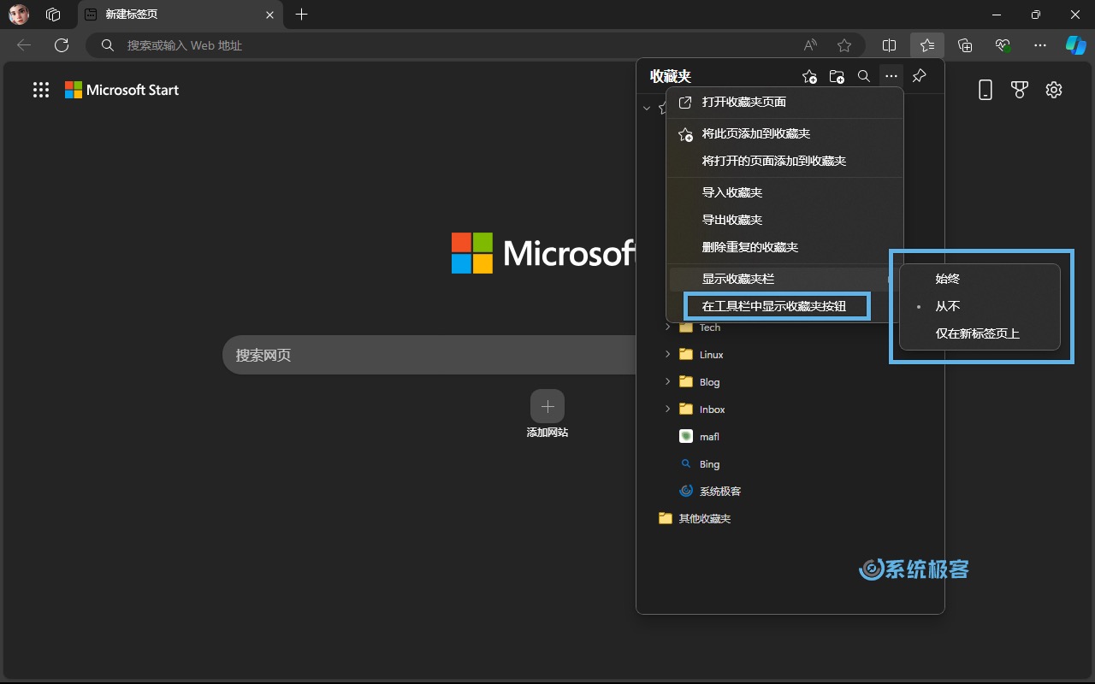Expand the Linux folder chevron
1095x684 pixels.
pyautogui.click(x=667, y=355)
